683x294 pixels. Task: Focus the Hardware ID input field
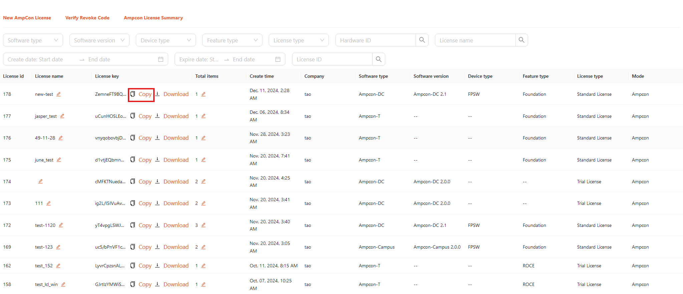point(376,40)
